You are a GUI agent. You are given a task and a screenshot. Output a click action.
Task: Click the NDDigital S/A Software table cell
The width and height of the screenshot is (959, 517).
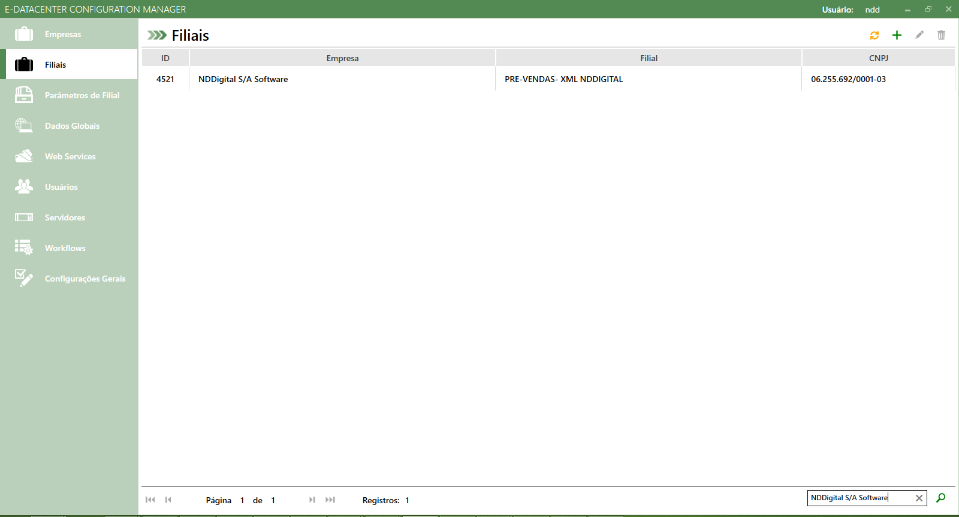tap(342, 79)
